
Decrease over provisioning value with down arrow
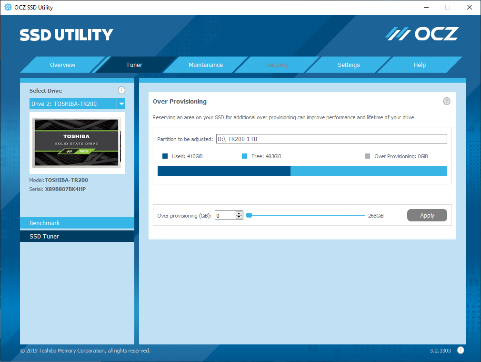tap(239, 218)
